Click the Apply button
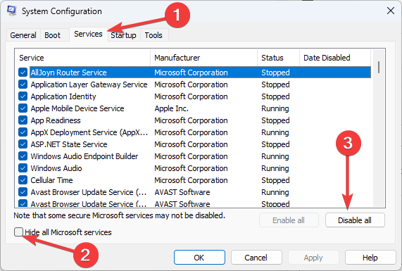 313,258
